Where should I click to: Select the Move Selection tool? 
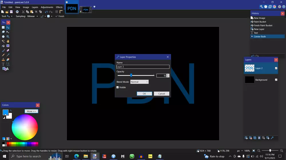pyautogui.click(x=8, y=32)
